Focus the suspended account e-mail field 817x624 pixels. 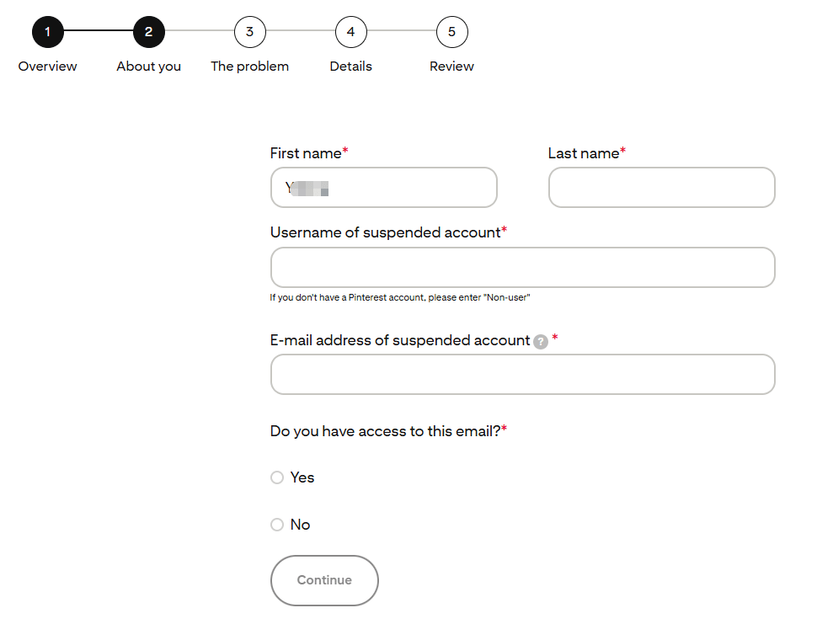pos(522,375)
